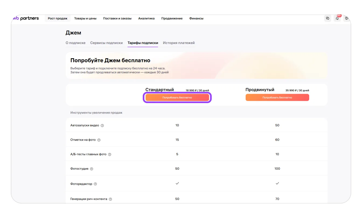Click the wb partners logo
The width and height of the screenshot is (362, 218).
click(26, 19)
